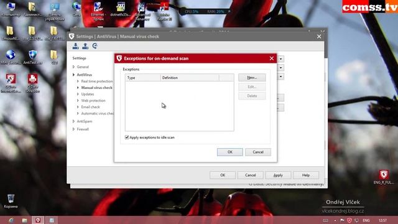Click Apply in the Settings window

click(278, 175)
